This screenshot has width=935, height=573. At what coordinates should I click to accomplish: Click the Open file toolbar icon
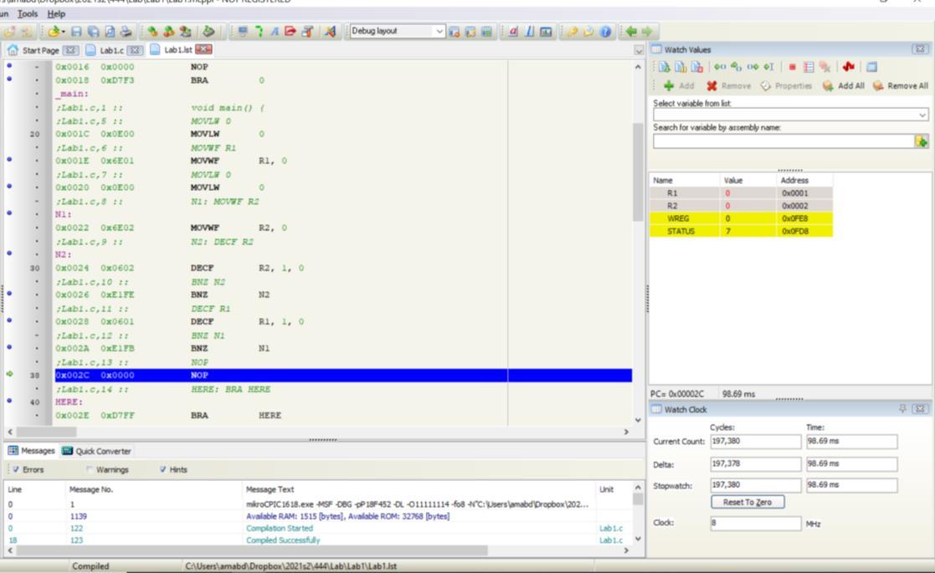(54, 32)
